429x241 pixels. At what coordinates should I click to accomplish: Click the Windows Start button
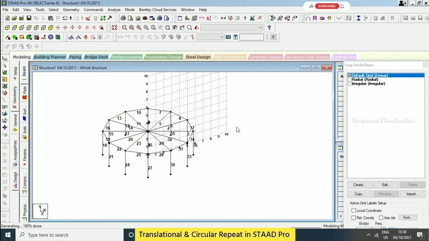tap(8, 235)
